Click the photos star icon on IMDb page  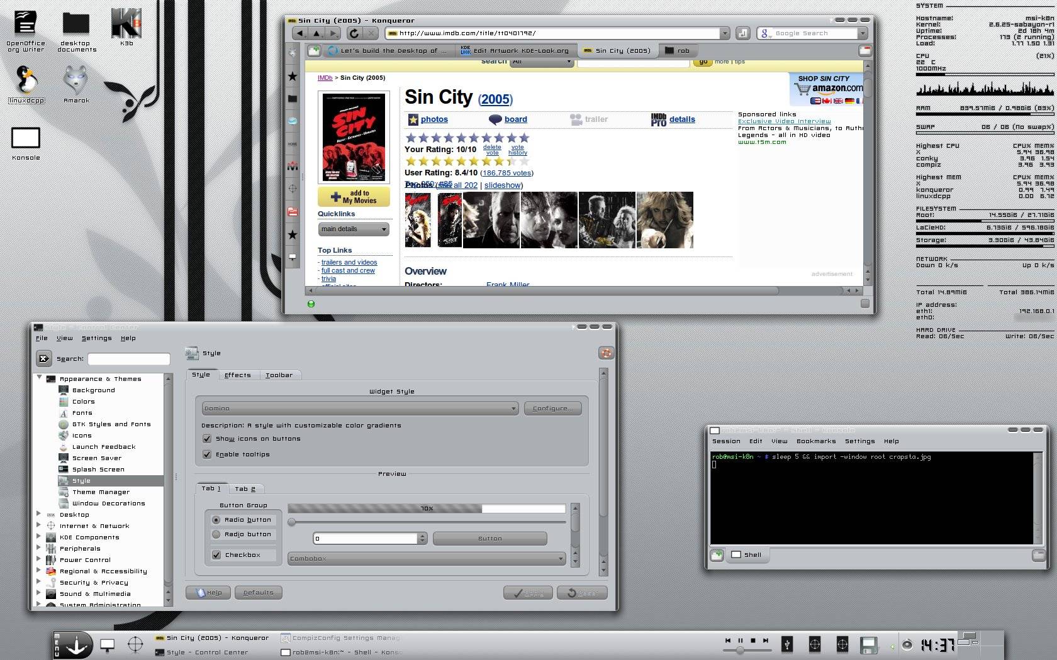pyautogui.click(x=413, y=119)
